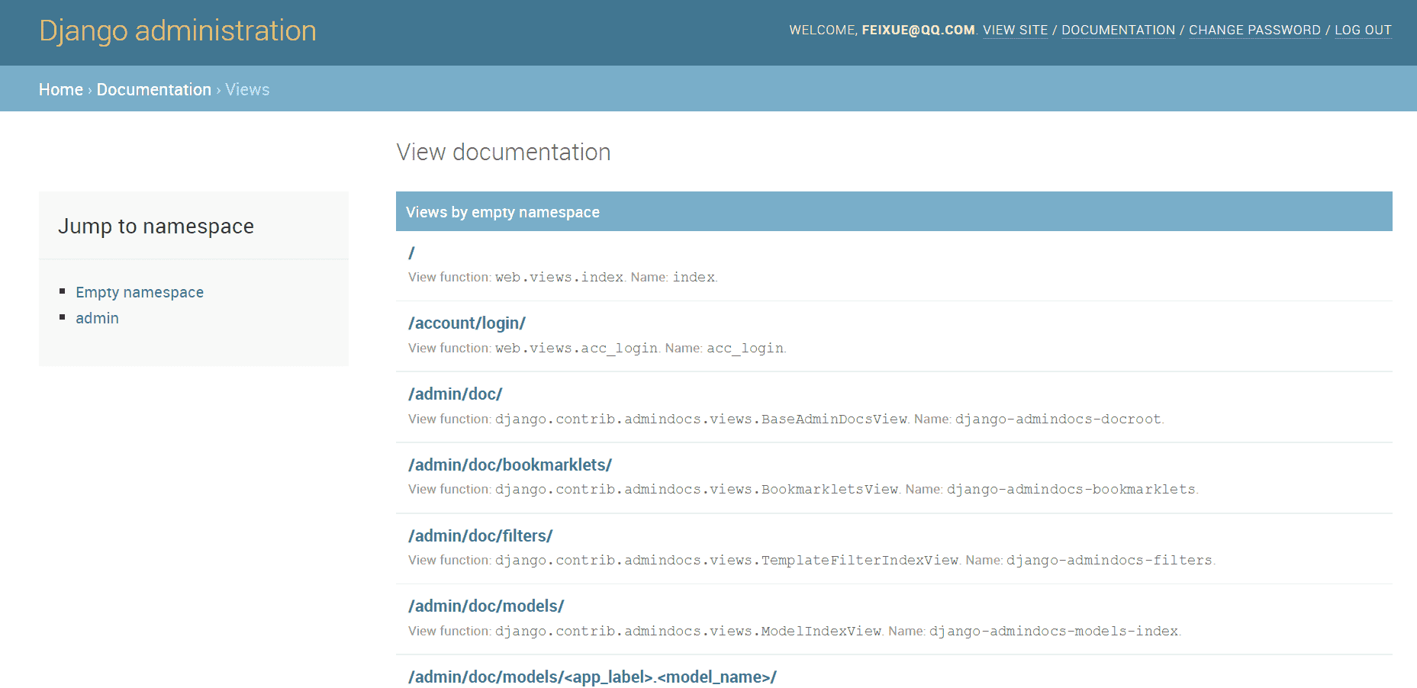The height and width of the screenshot is (688, 1417).
Task: Open the View Site link
Action: 1015,30
